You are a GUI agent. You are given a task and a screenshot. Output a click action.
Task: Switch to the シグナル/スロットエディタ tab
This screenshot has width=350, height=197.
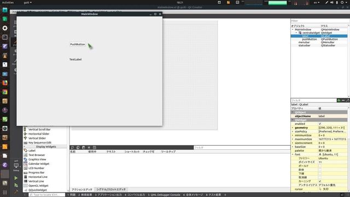[111, 189]
